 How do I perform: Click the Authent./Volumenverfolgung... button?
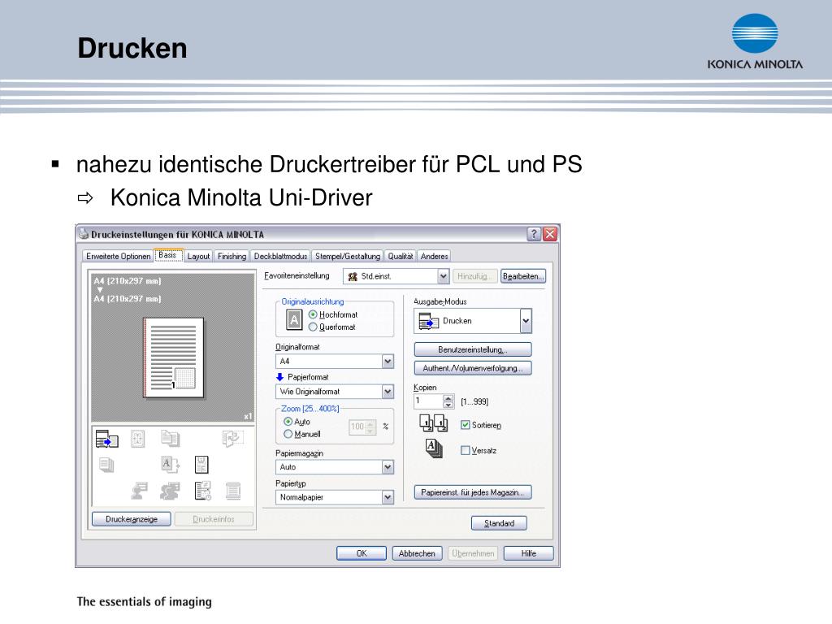pos(473,368)
